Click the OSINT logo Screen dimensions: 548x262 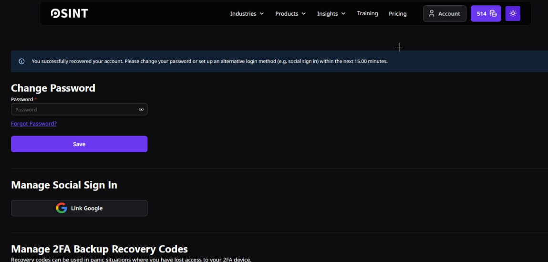click(69, 13)
